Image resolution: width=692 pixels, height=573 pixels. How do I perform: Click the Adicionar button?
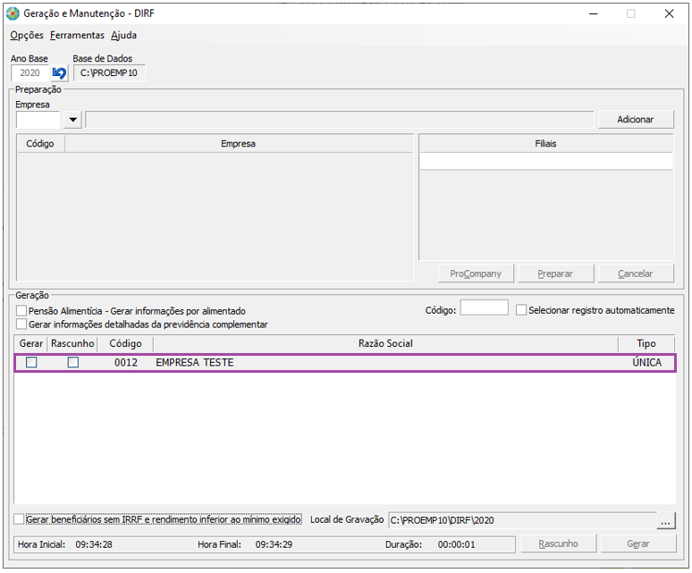click(635, 120)
